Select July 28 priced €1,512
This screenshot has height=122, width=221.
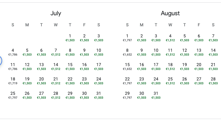(56, 95)
